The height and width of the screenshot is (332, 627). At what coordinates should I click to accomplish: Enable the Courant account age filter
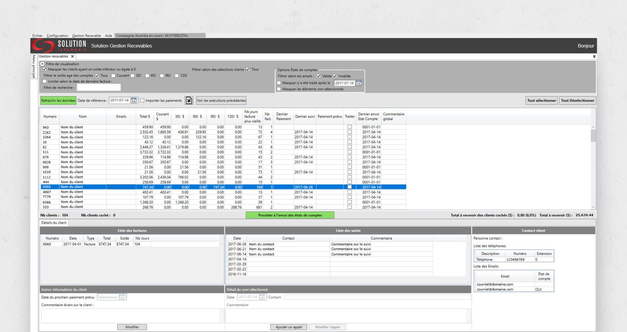pos(114,76)
